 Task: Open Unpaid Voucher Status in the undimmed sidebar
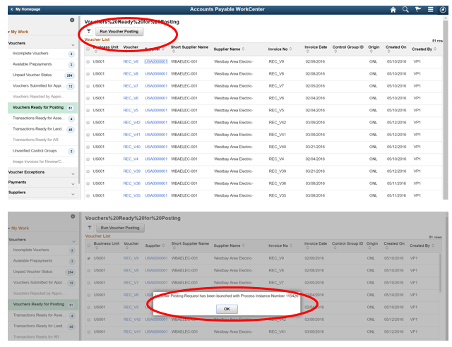pyautogui.click(x=32, y=75)
